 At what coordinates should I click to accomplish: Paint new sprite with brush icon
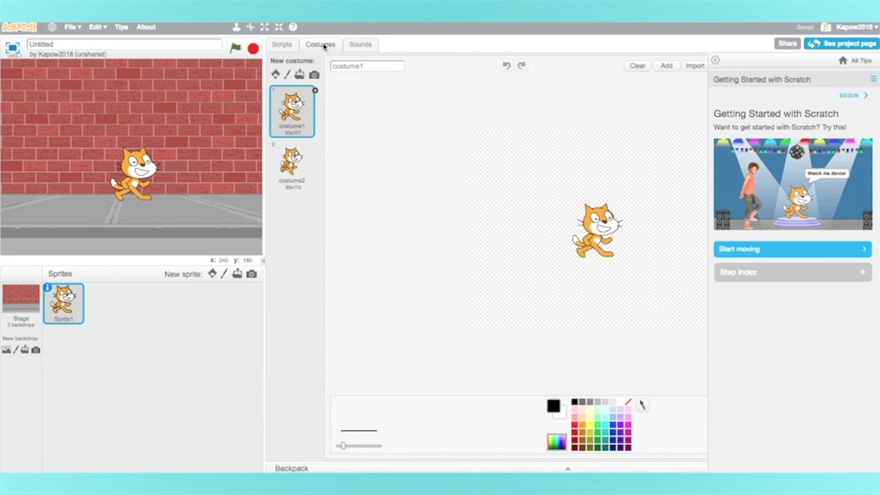(x=224, y=274)
